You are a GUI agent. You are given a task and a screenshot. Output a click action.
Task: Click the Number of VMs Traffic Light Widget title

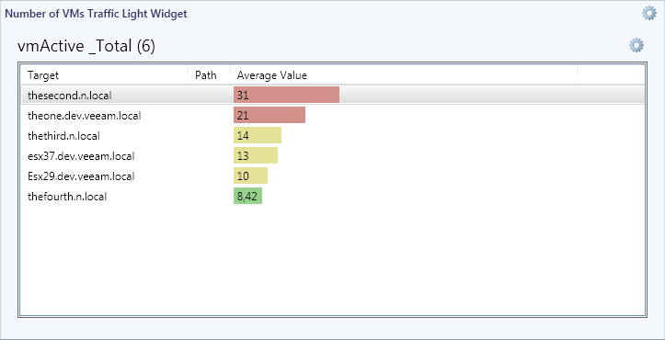point(96,14)
